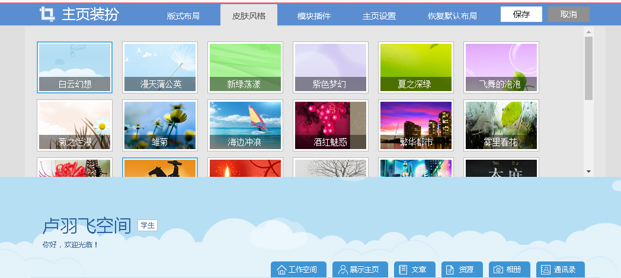Apply the 新绿荡漾 skin
The image size is (621, 278).
tap(245, 67)
